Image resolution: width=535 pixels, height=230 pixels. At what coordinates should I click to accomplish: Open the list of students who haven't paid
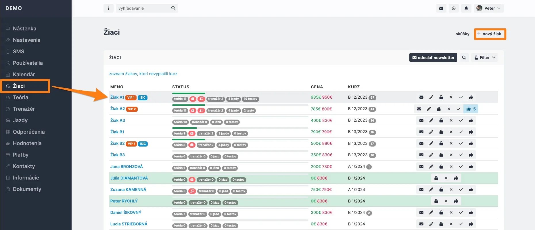coord(143,74)
